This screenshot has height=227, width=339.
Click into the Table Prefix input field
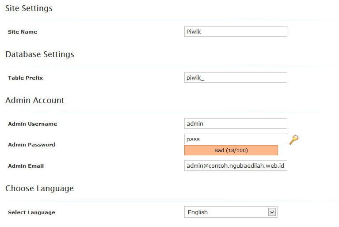[235, 77]
